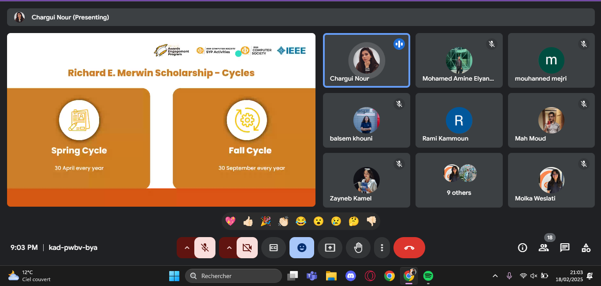Unmute the microphone
The width and height of the screenshot is (601, 286).
click(205, 248)
